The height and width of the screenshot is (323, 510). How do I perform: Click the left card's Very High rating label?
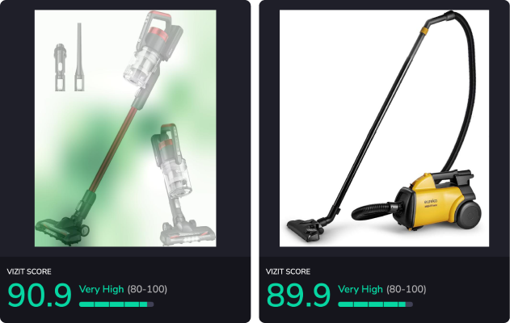coord(102,289)
